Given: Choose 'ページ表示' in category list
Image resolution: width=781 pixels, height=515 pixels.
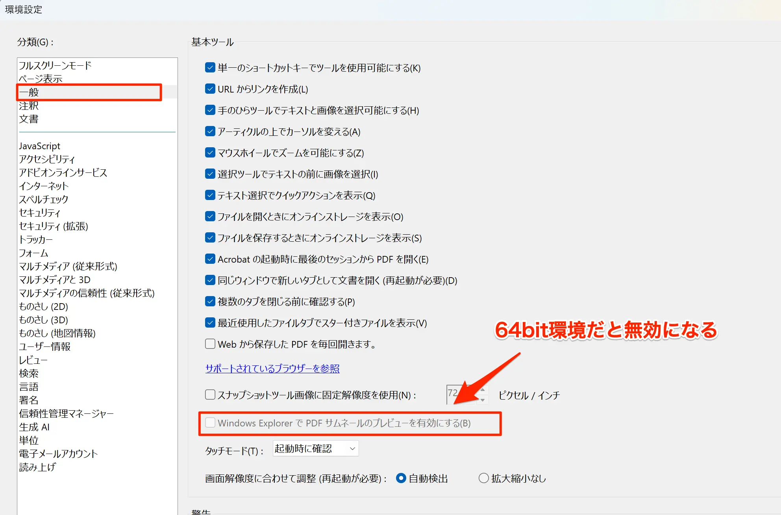Looking at the screenshot, I should click(x=41, y=79).
